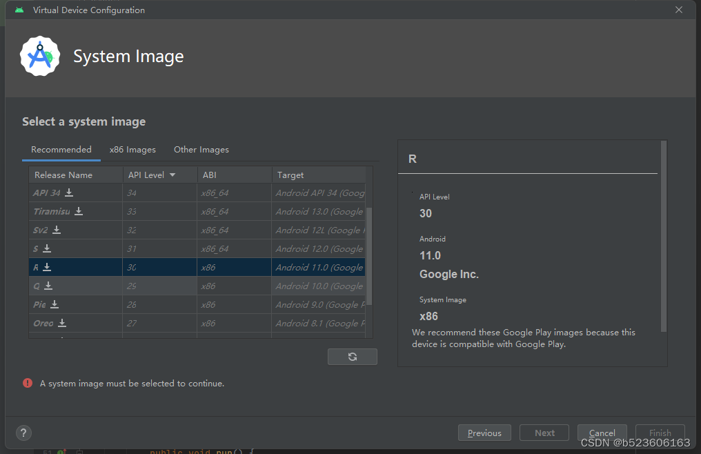Click the Next button
701x454 pixels.
coord(544,433)
